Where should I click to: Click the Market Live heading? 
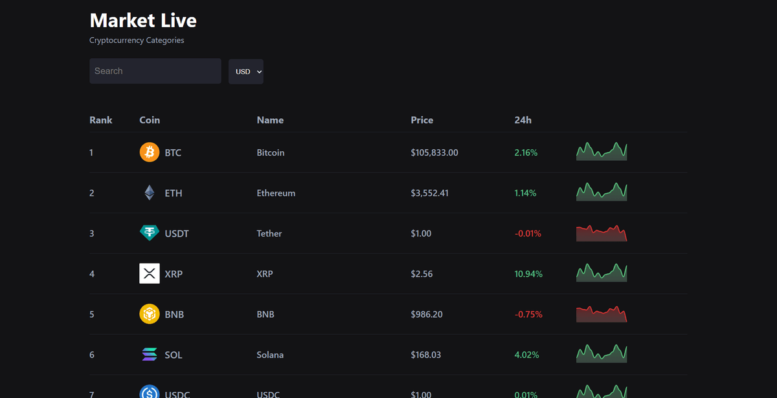pyautogui.click(x=142, y=20)
